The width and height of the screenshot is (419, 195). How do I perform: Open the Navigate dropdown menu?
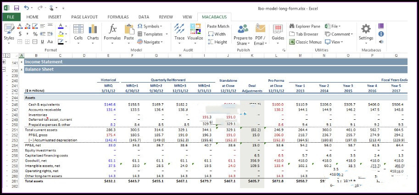pos(150,42)
